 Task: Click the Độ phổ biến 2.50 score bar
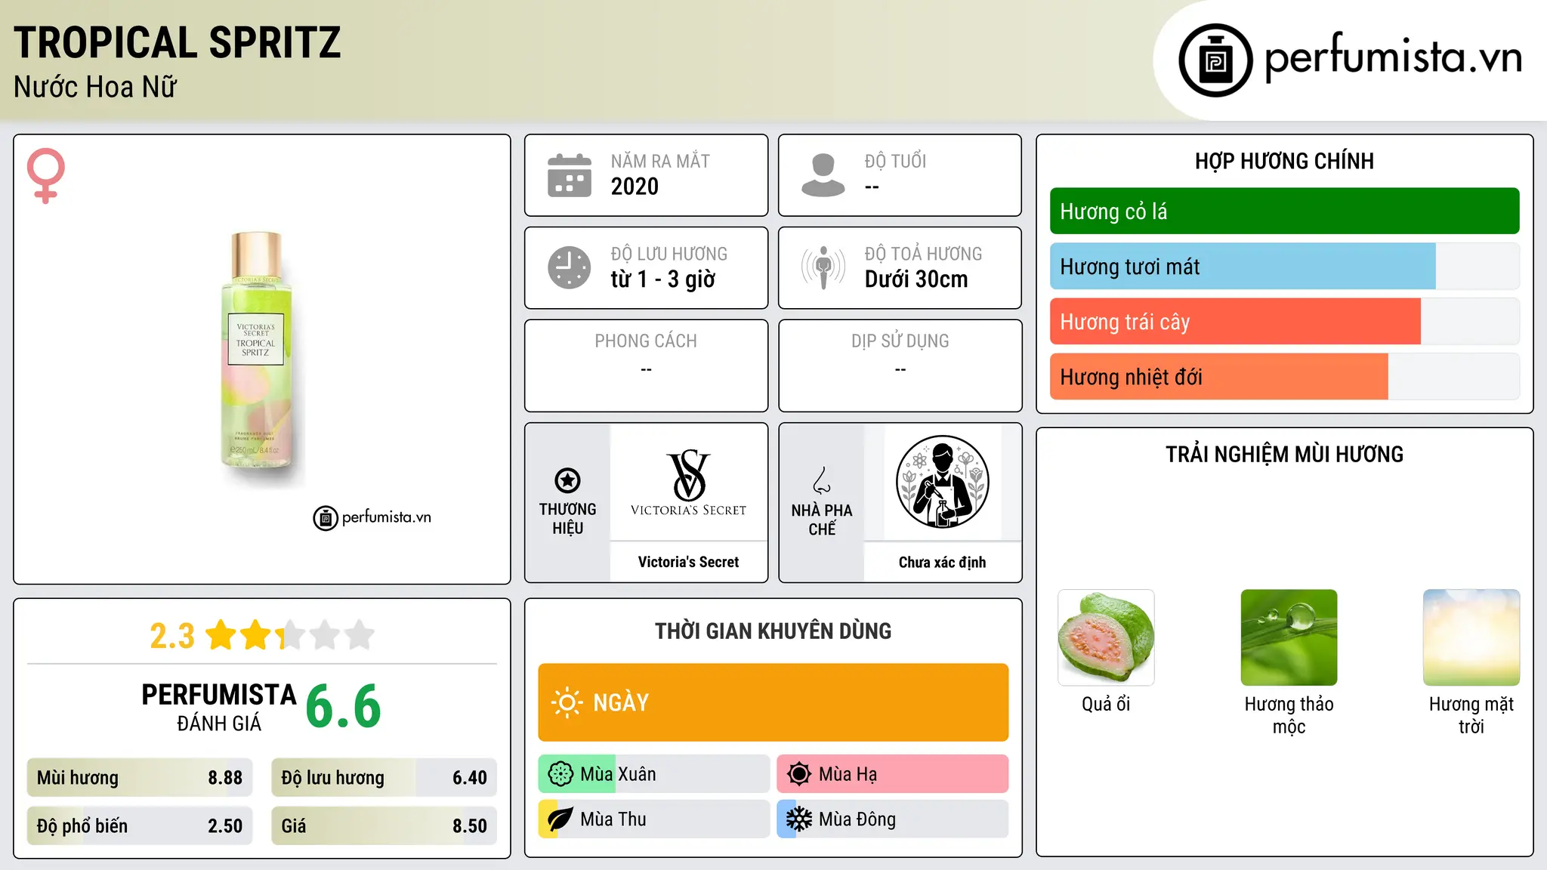pyautogui.click(x=140, y=826)
